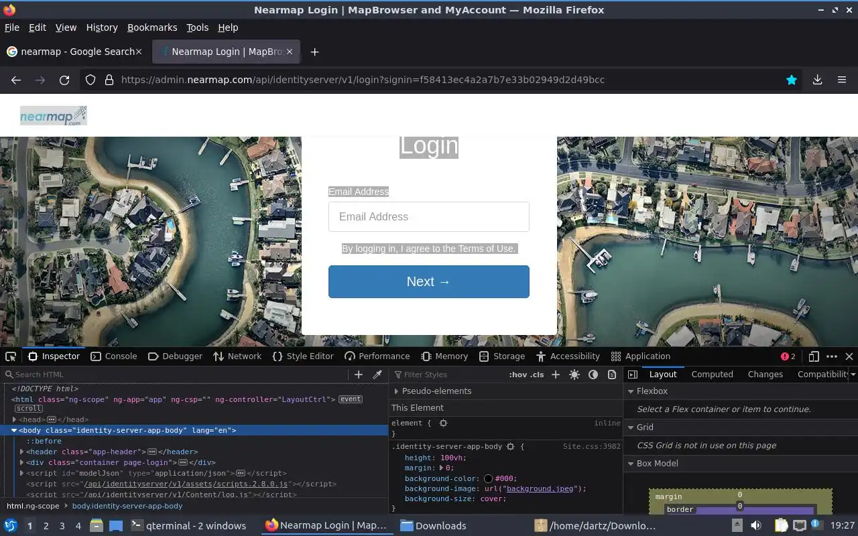Expand the Pseudo-elements section
Viewport: 858px width, 536px height.
[x=396, y=391]
